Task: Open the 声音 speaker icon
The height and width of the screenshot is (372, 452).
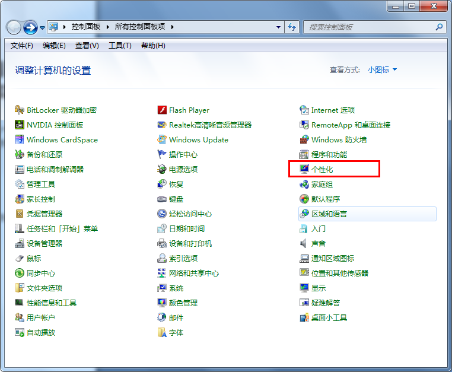Action: point(304,243)
